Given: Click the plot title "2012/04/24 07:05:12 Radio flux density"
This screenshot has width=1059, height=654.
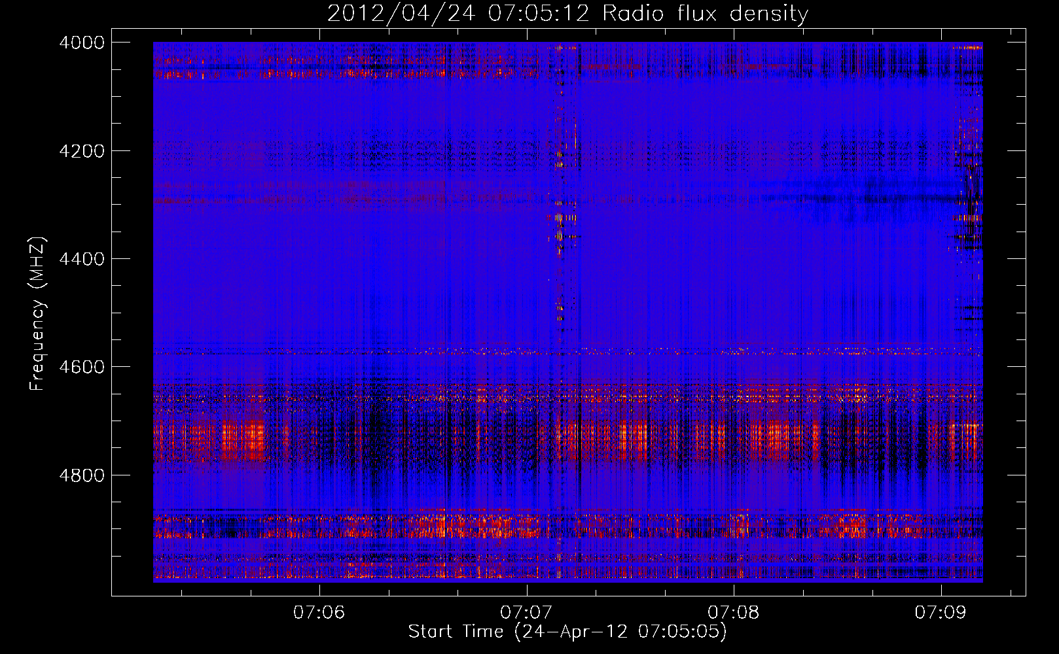Looking at the screenshot, I should [567, 14].
